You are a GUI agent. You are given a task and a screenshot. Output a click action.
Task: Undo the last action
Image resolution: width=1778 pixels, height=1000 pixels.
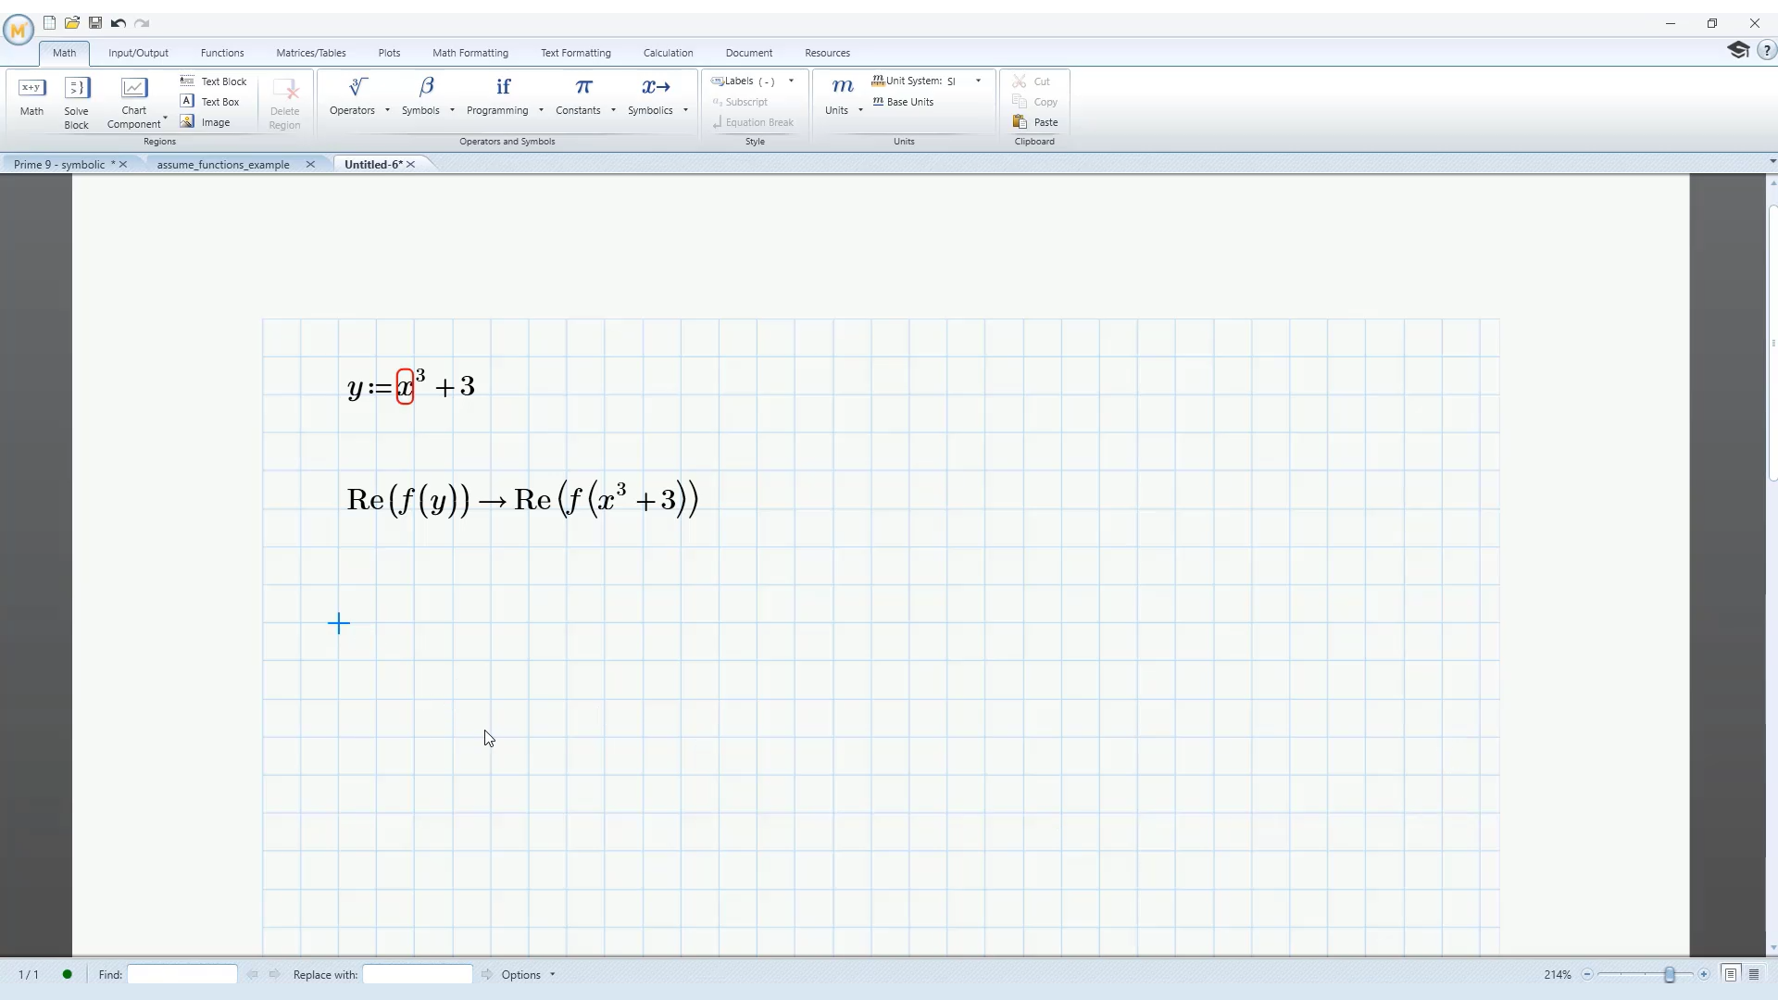click(x=119, y=23)
